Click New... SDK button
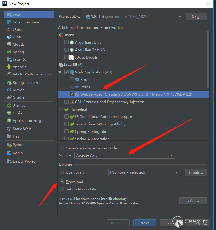Screen dimensions: 216x230 point(197,17)
